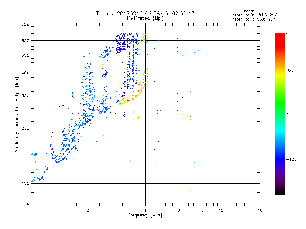Click the '0' colorbar tick label
Screen dimensions: 306x229
point(287,114)
